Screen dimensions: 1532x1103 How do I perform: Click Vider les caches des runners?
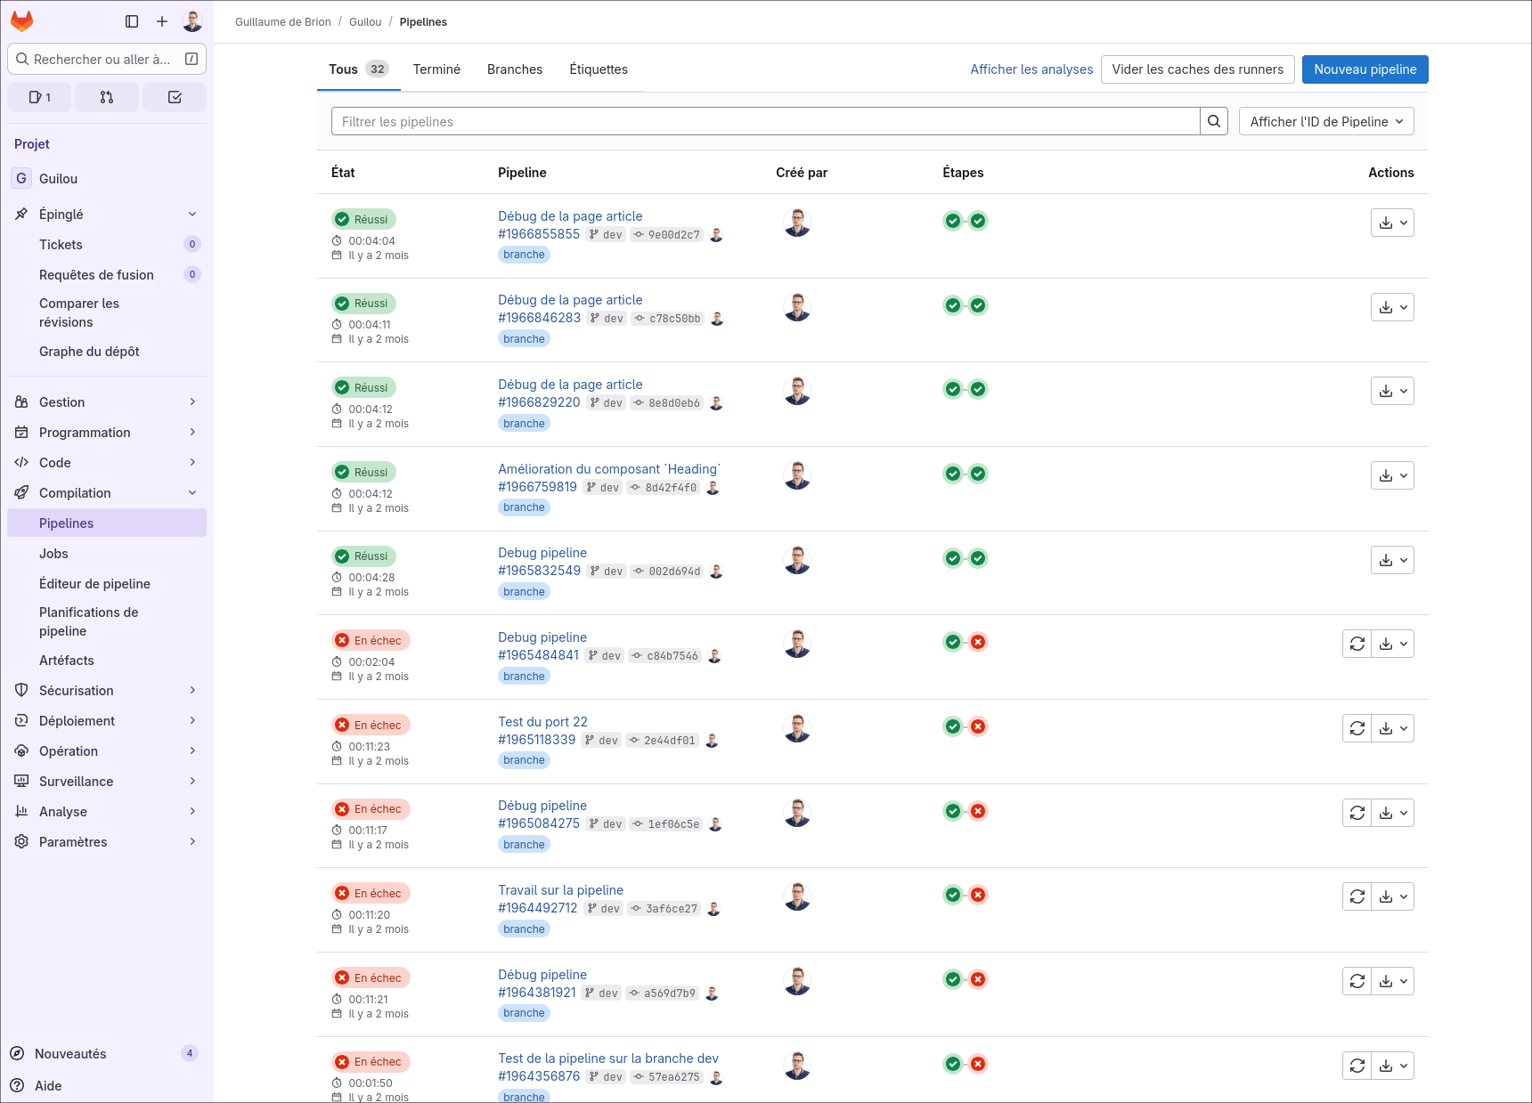pyautogui.click(x=1197, y=69)
